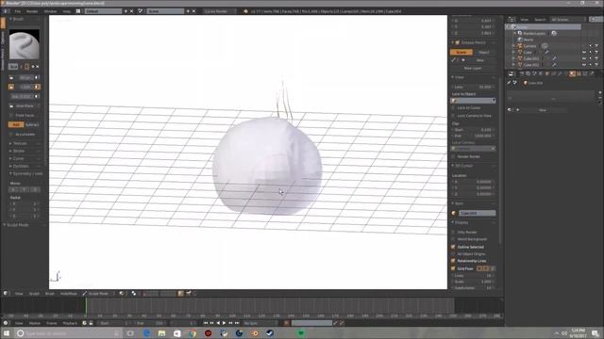Click the viewport shading mode icon
Screen dimensions: 604x339
122,293
